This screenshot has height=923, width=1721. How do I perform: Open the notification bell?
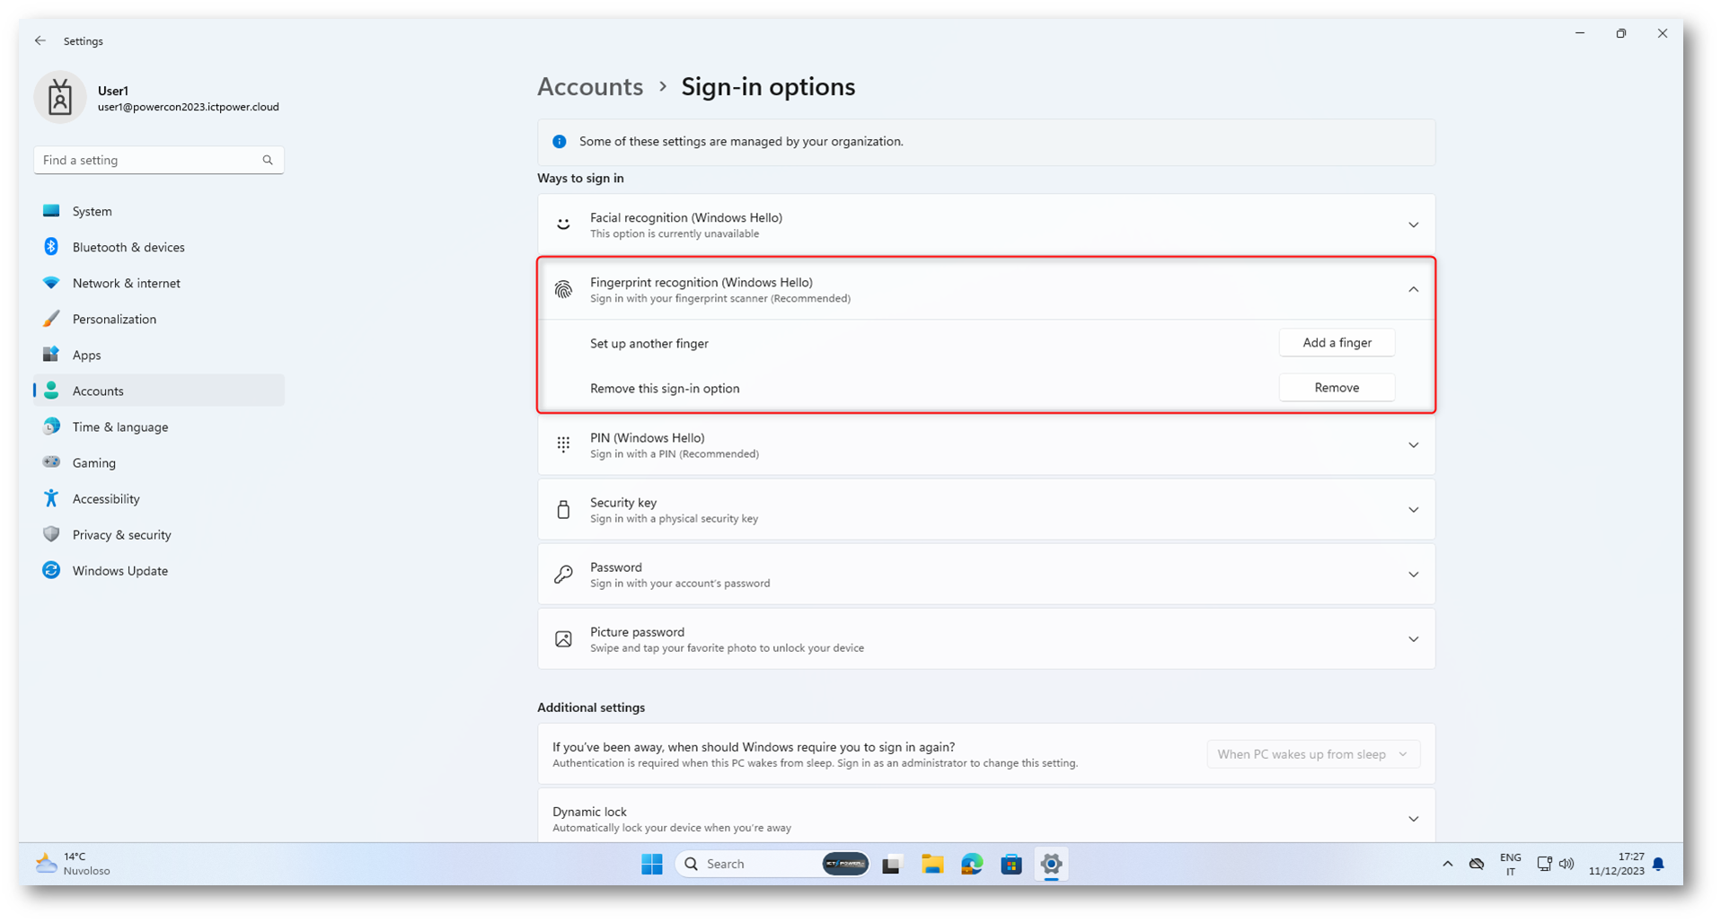(x=1658, y=864)
